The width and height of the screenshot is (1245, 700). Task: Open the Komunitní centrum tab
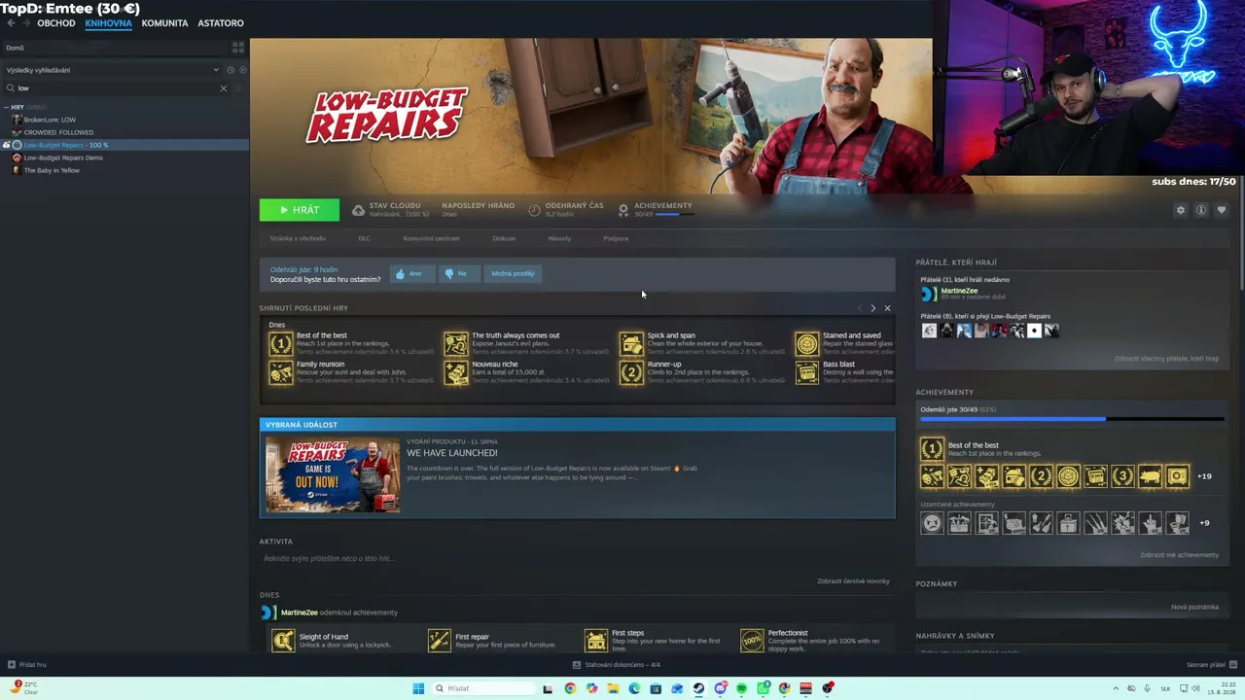[431, 238]
